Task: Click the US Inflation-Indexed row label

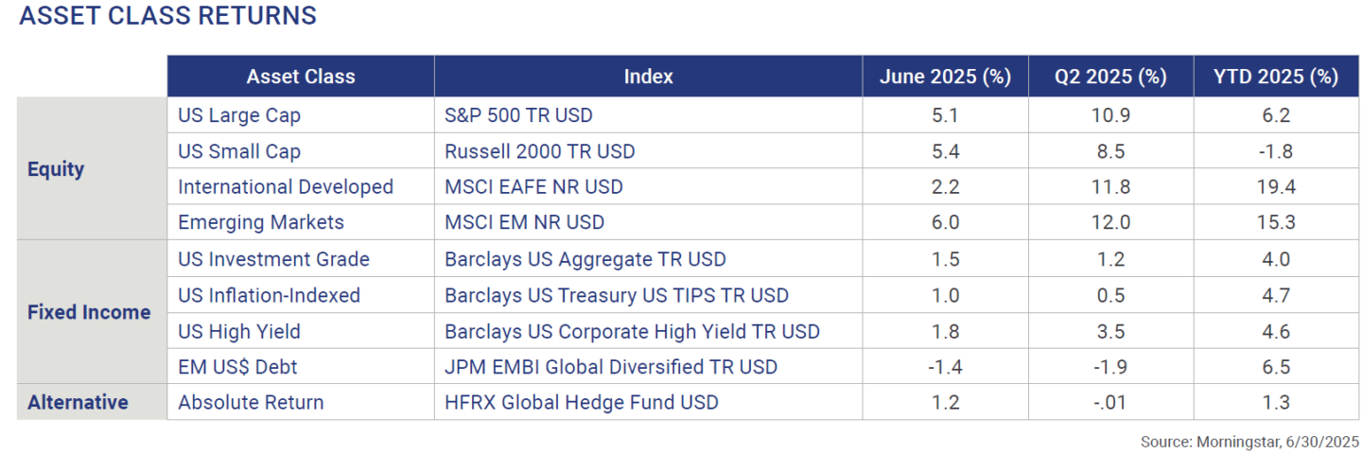Action: tap(269, 295)
